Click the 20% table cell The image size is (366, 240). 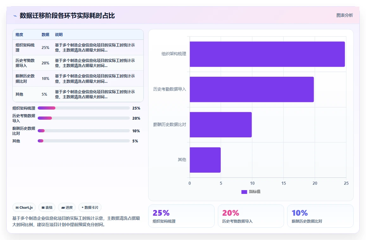coord(46,63)
